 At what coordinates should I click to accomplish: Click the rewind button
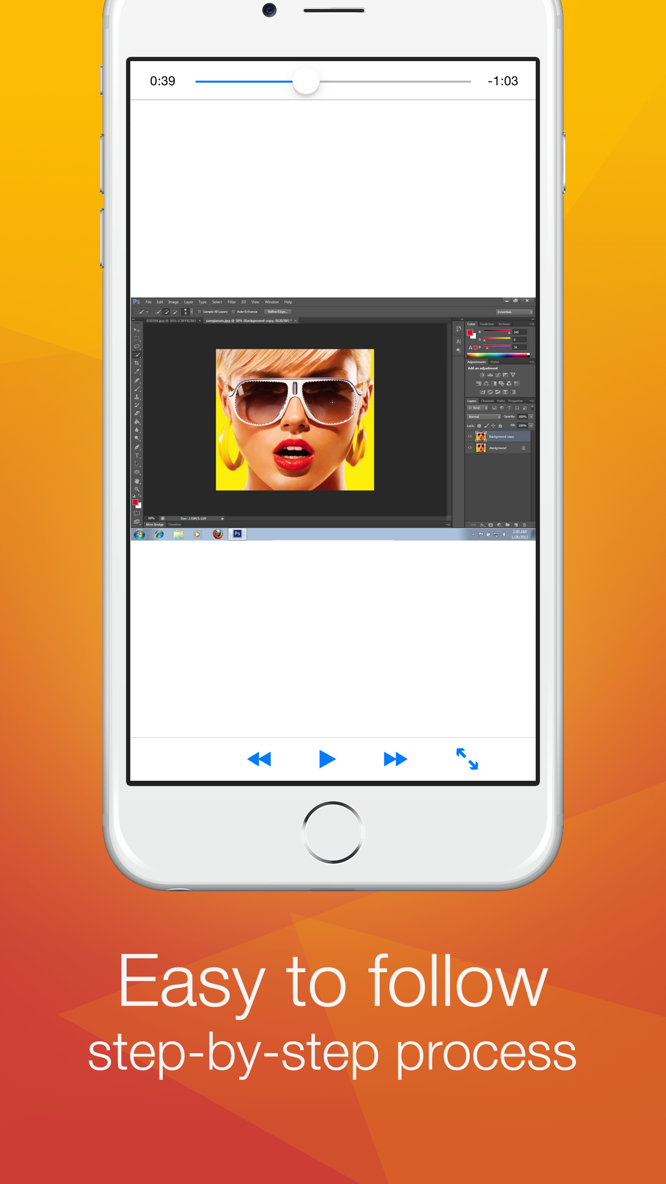point(260,759)
